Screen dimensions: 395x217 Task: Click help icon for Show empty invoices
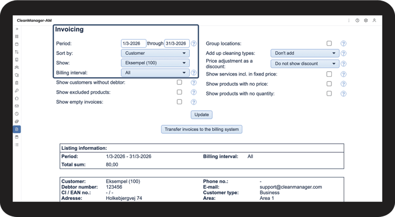click(193, 102)
